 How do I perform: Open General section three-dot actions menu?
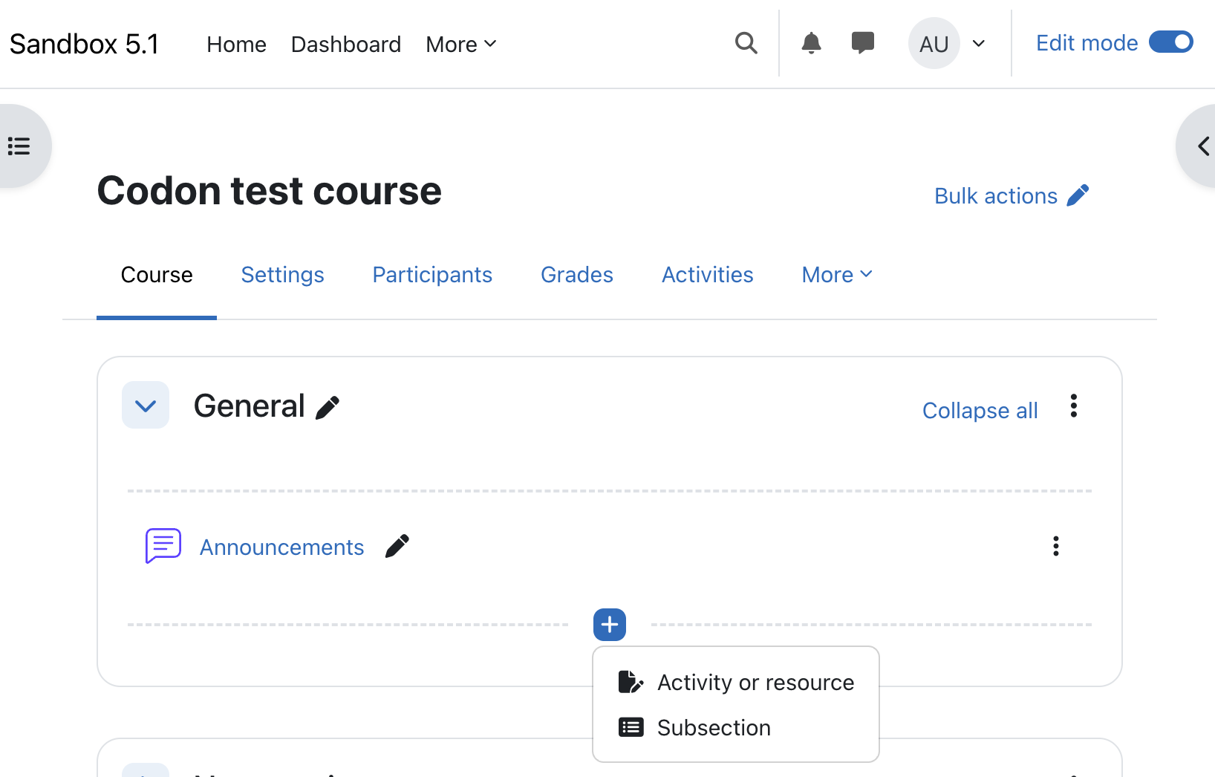coord(1073,406)
